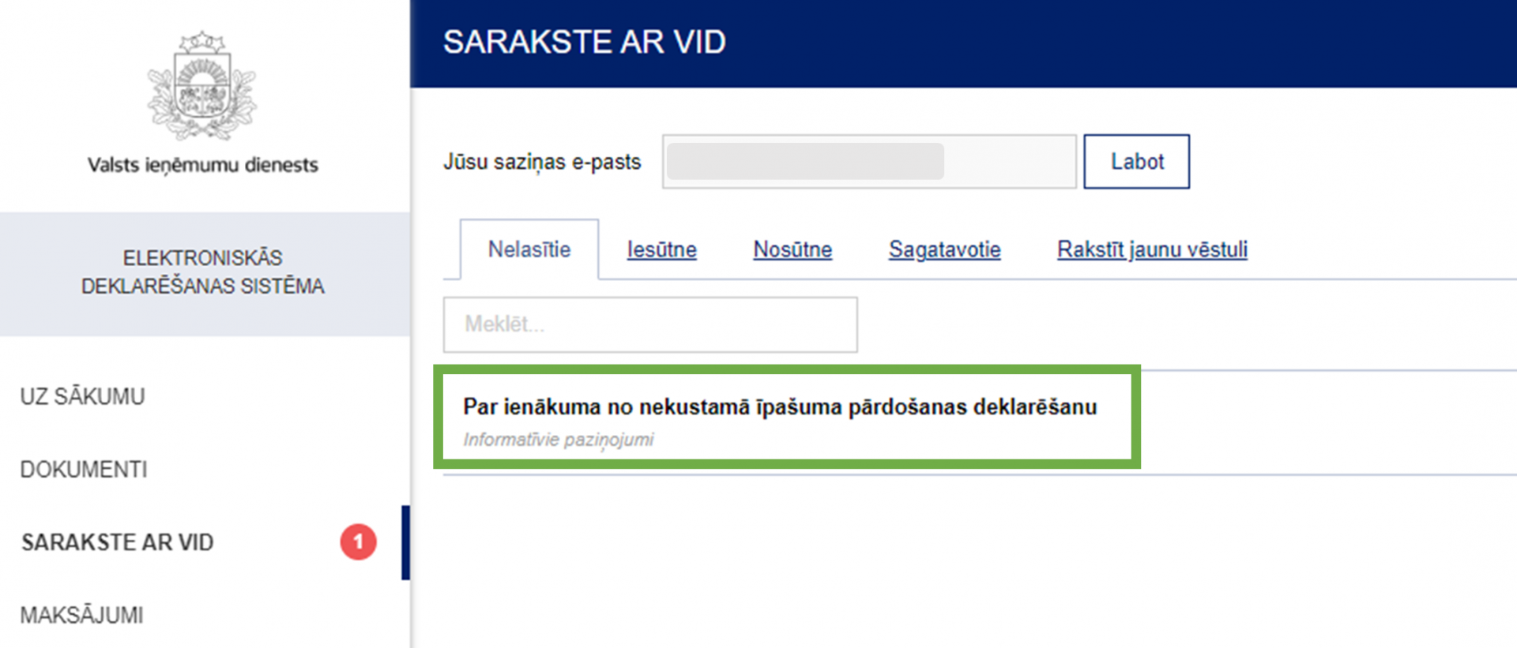Image resolution: width=1517 pixels, height=648 pixels.
Task: Click ELEKTRONISKĀS DEKLARĒŠANAS SISTĒMA heading block
Action: coord(203,272)
